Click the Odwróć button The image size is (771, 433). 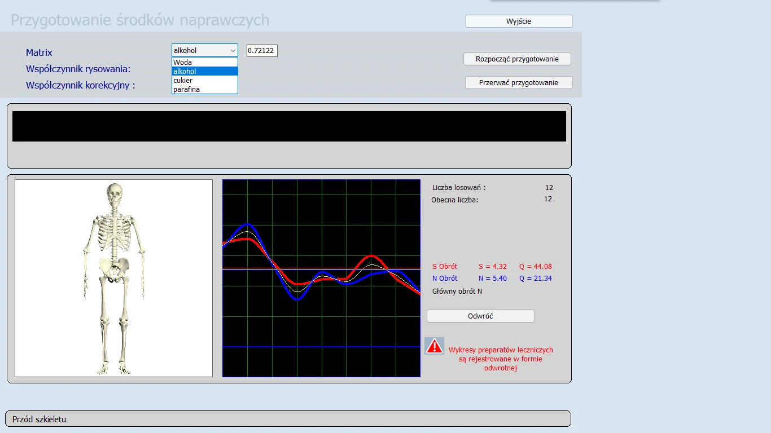pos(480,316)
